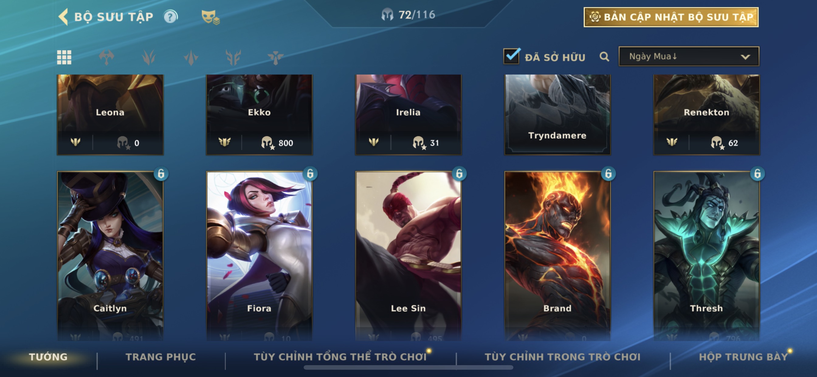Tap the lock badge on Brand card

pyautogui.click(x=608, y=174)
